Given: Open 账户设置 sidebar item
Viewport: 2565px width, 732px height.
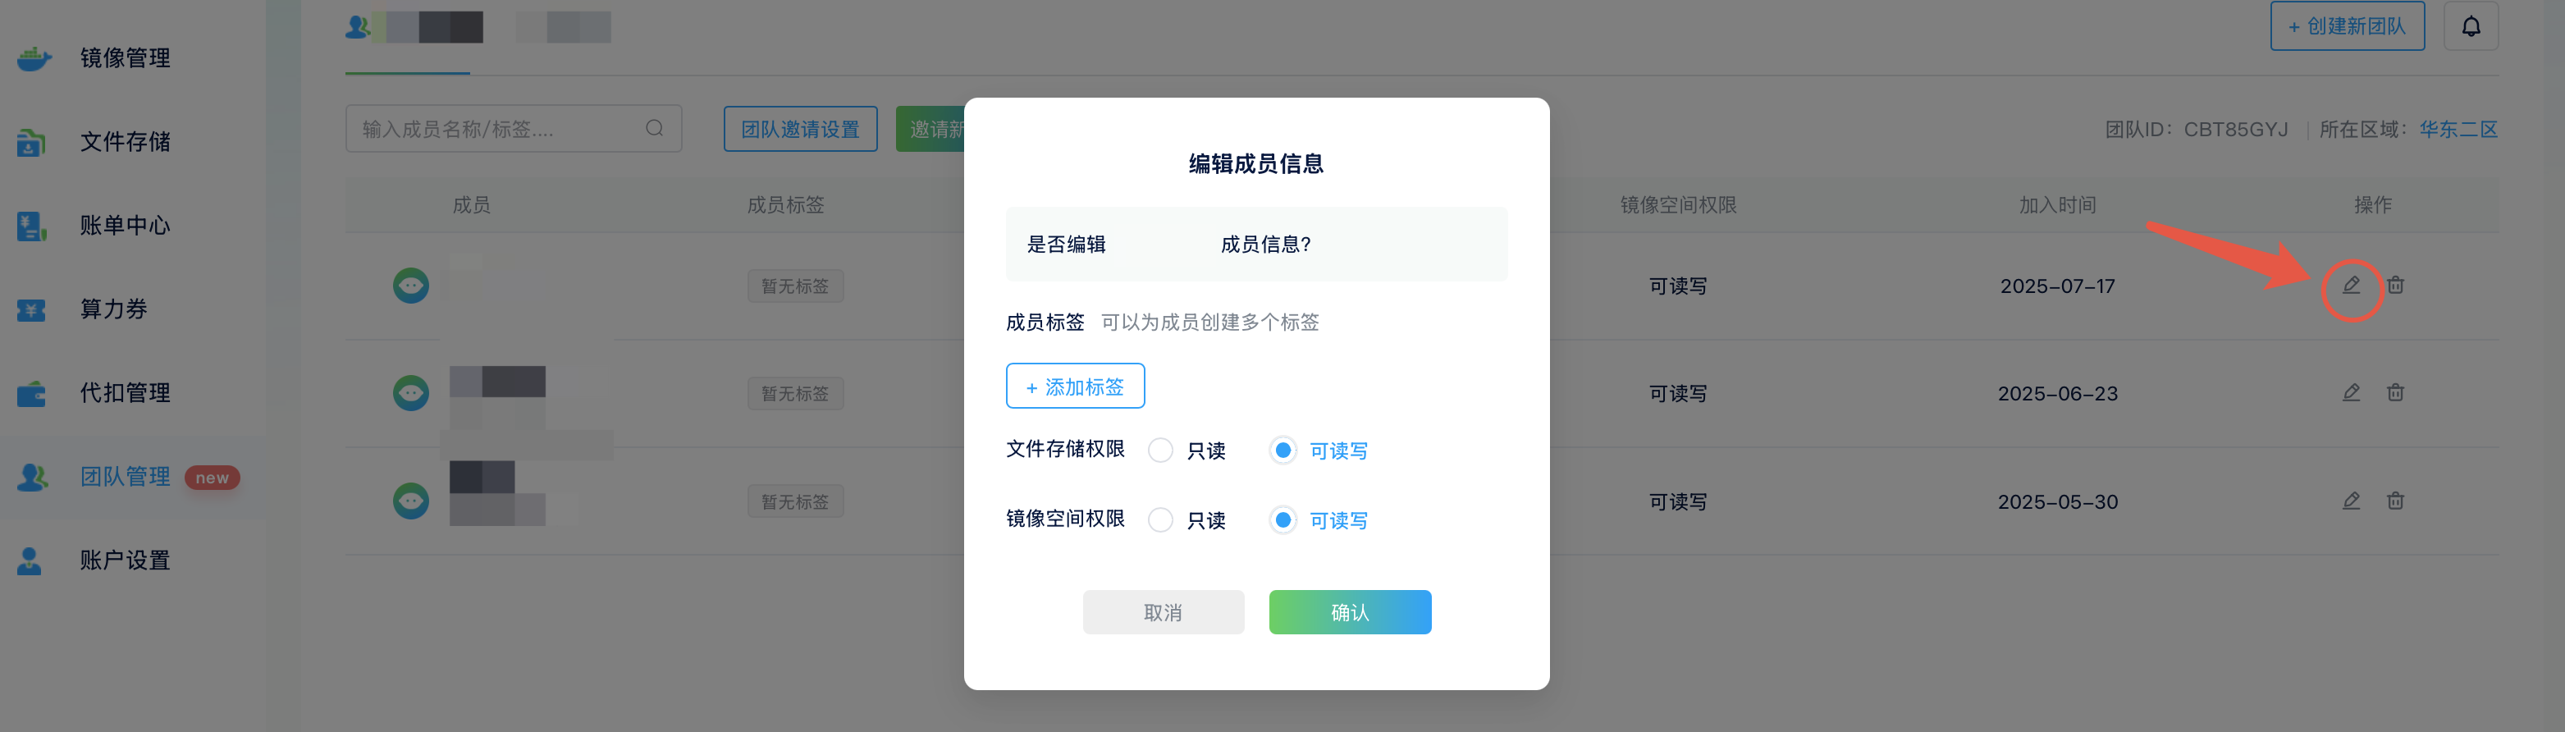Looking at the screenshot, I should (x=126, y=560).
